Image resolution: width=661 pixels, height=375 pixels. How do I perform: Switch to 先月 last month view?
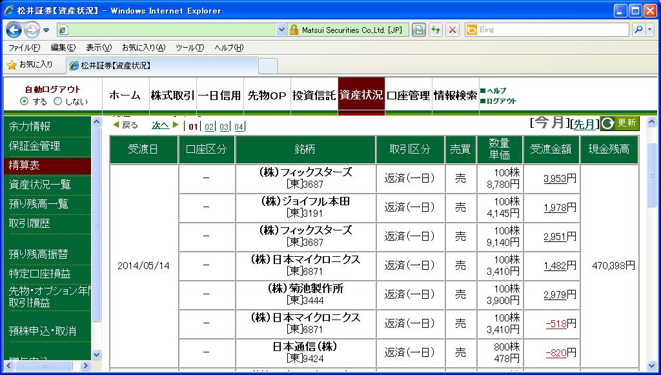point(584,125)
